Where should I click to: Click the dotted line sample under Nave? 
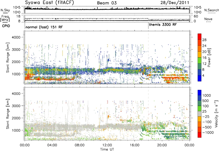coord(208,22)
